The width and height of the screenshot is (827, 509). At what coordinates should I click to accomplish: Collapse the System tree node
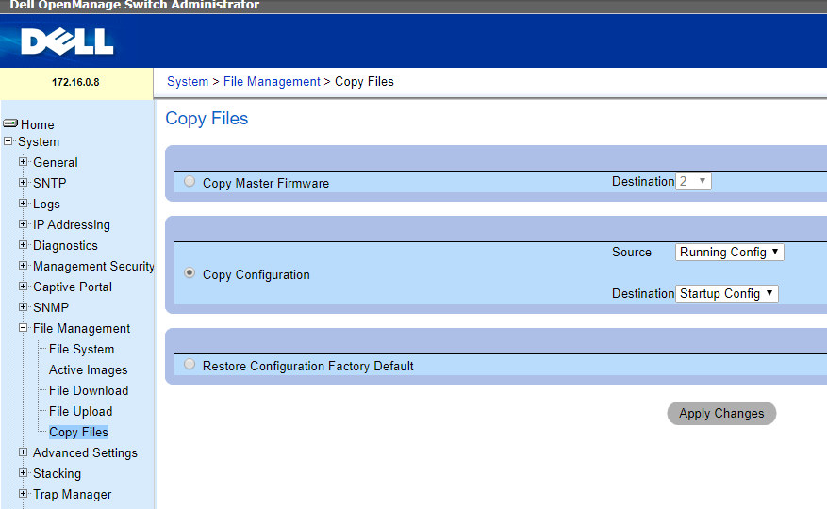(x=8, y=141)
